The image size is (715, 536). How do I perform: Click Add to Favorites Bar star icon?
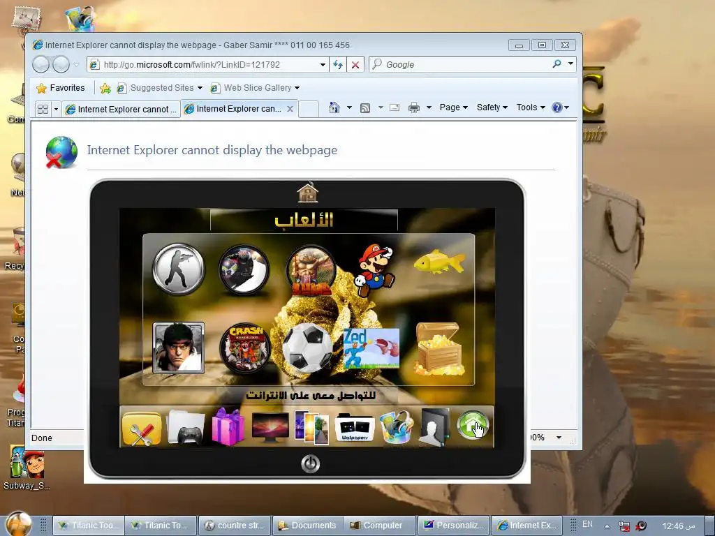pos(105,88)
